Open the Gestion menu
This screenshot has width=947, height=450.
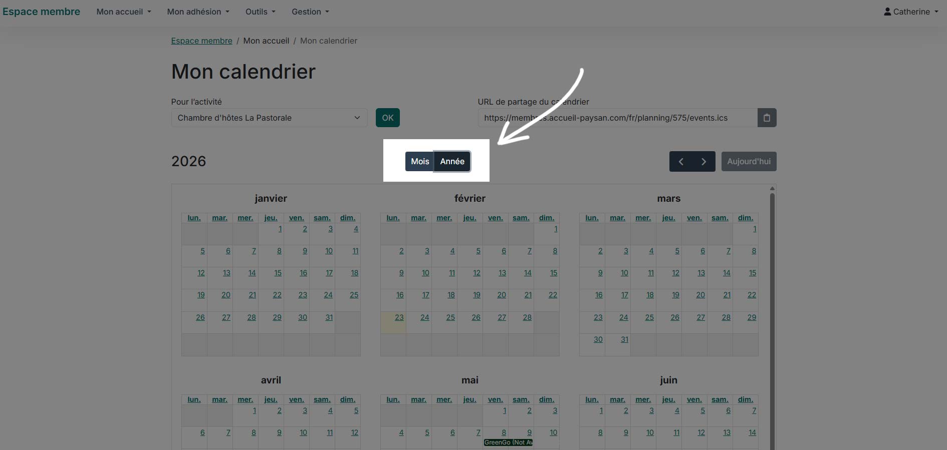click(x=310, y=12)
